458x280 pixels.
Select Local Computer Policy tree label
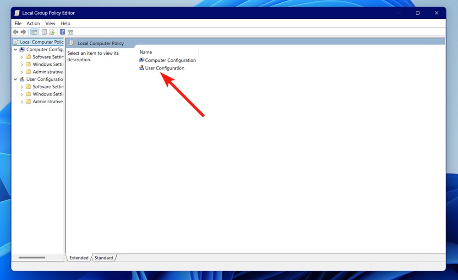point(42,42)
